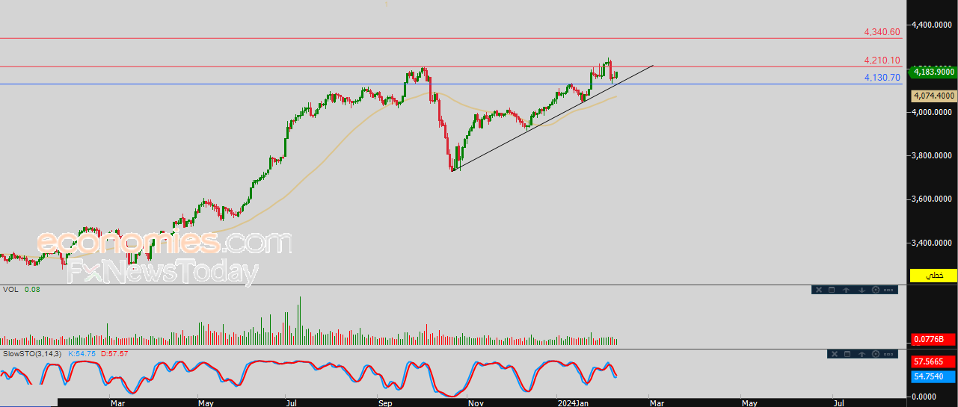Open SlowSTO indicator settings gear
This screenshot has height=407, width=958.
tap(876, 354)
